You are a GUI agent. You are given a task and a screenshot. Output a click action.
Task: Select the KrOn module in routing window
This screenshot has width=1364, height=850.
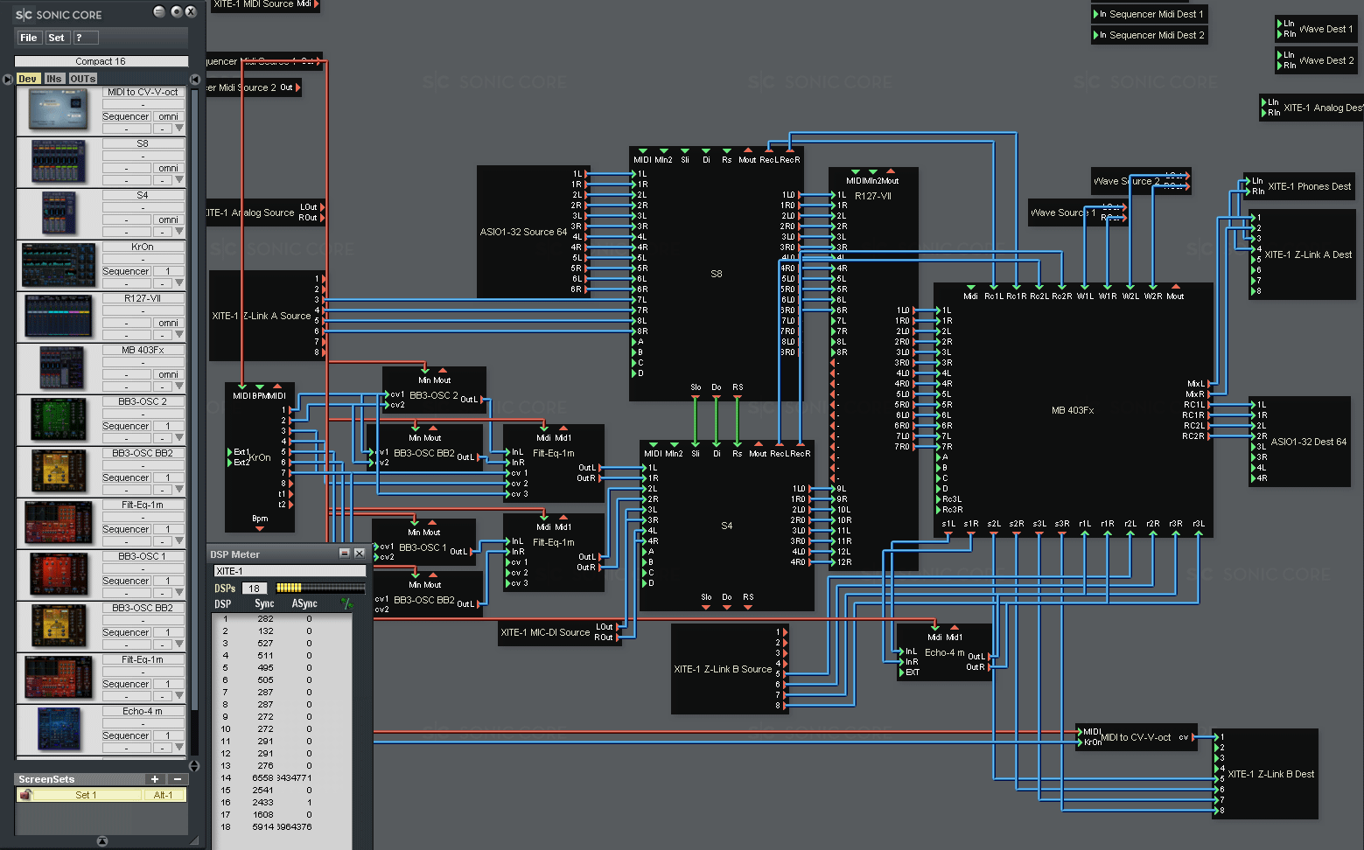tap(260, 457)
